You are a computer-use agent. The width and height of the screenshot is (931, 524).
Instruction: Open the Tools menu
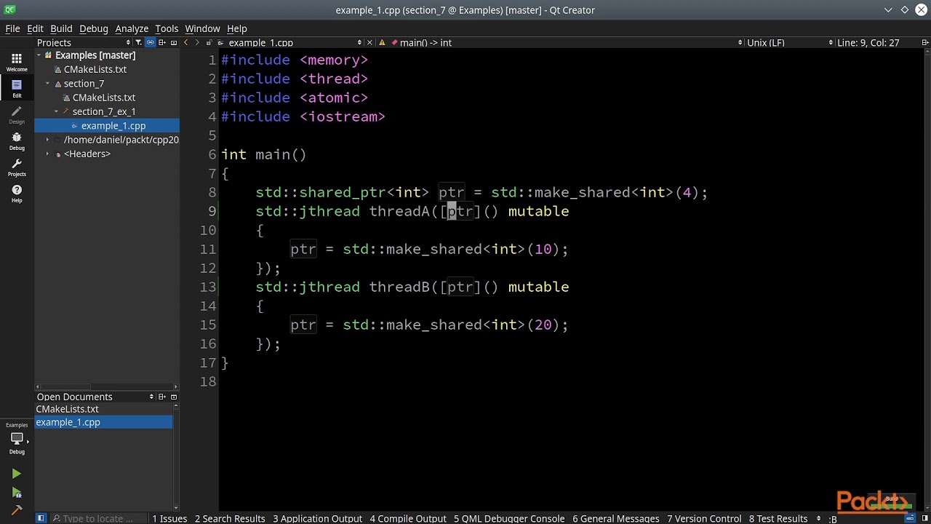coord(167,28)
